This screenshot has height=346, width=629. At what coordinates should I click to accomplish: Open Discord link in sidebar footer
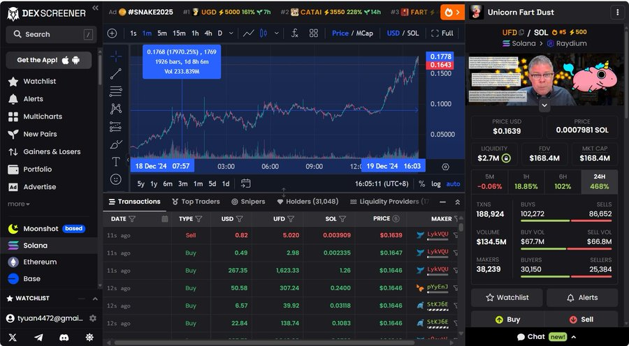pos(64,338)
